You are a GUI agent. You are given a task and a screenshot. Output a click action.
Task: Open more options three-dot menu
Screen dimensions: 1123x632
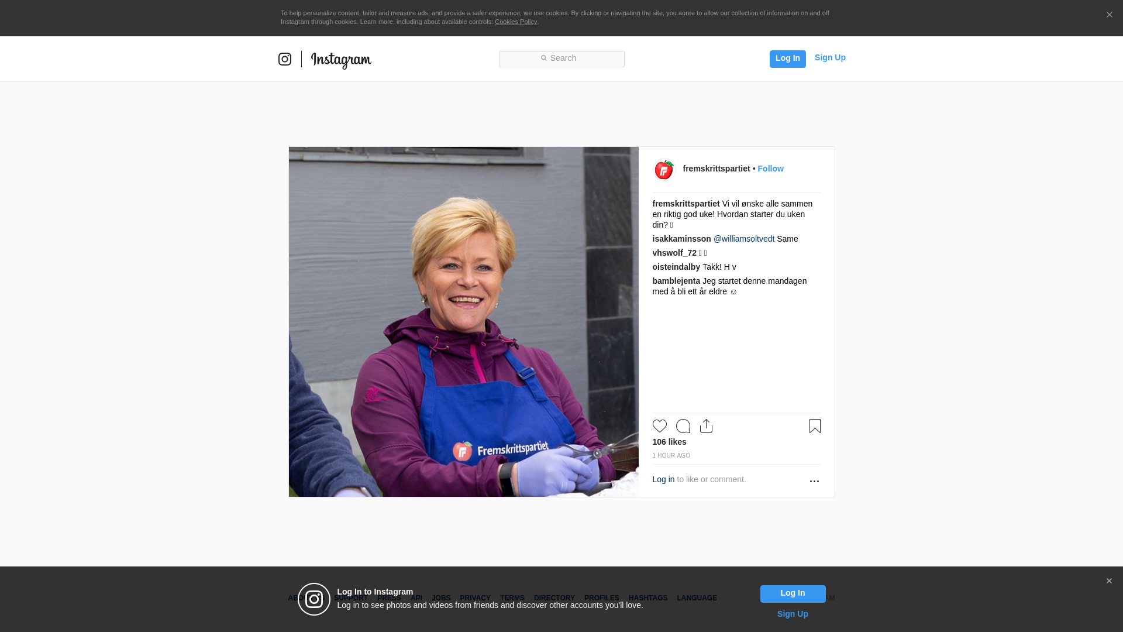pyautogui.click(x=814, y=481)
